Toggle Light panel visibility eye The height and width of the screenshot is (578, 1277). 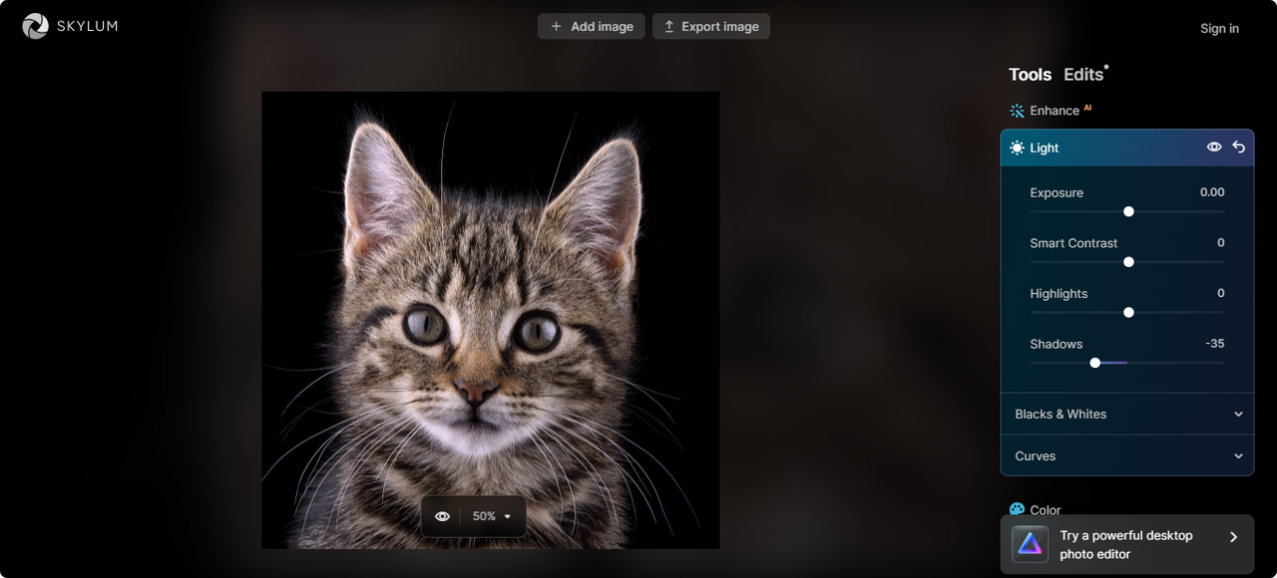click(x=1214, y=147)
